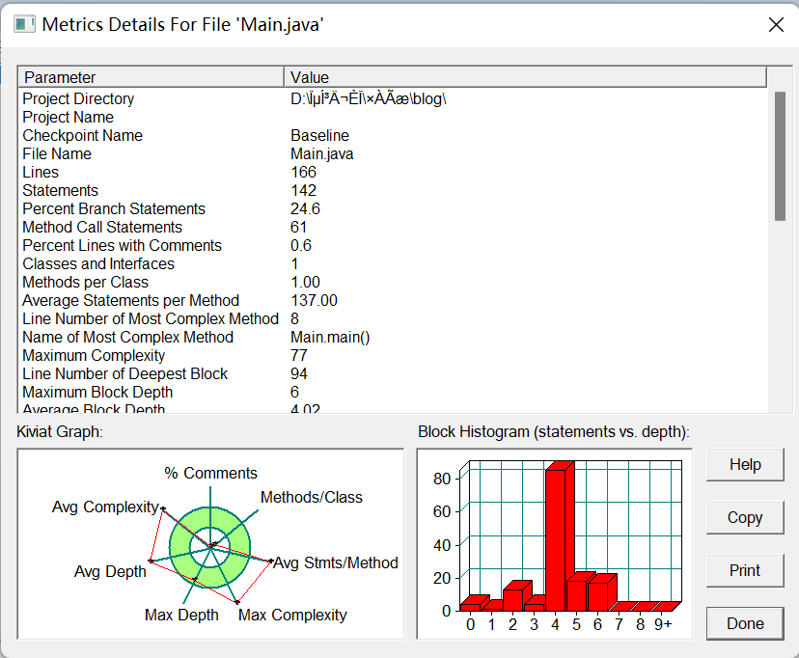Select Methods per Class row
The image size is (799, 658).
[x=393, y=282]
